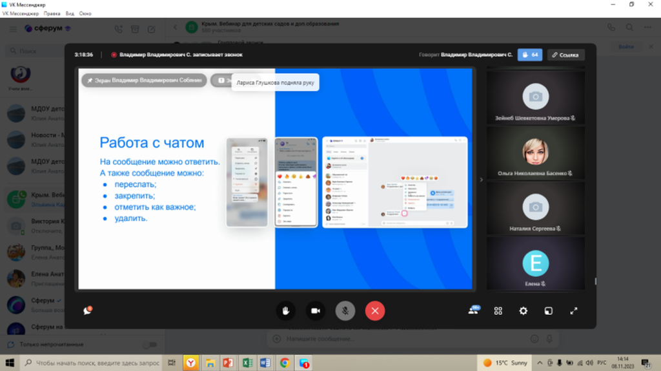The width and height of the screenshot is (661, 371).
Task: Click the Ссылка link button
Action: pos(565,55)
